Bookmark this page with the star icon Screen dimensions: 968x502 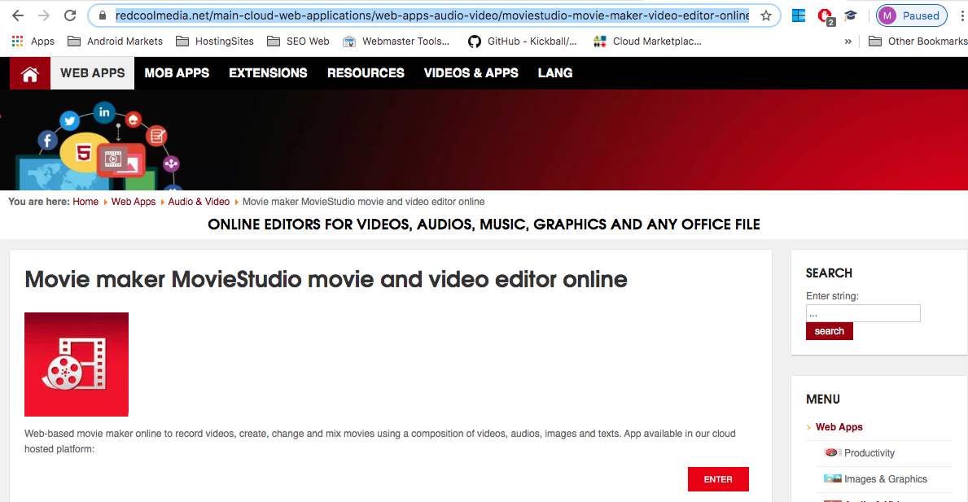pos(765,15)
